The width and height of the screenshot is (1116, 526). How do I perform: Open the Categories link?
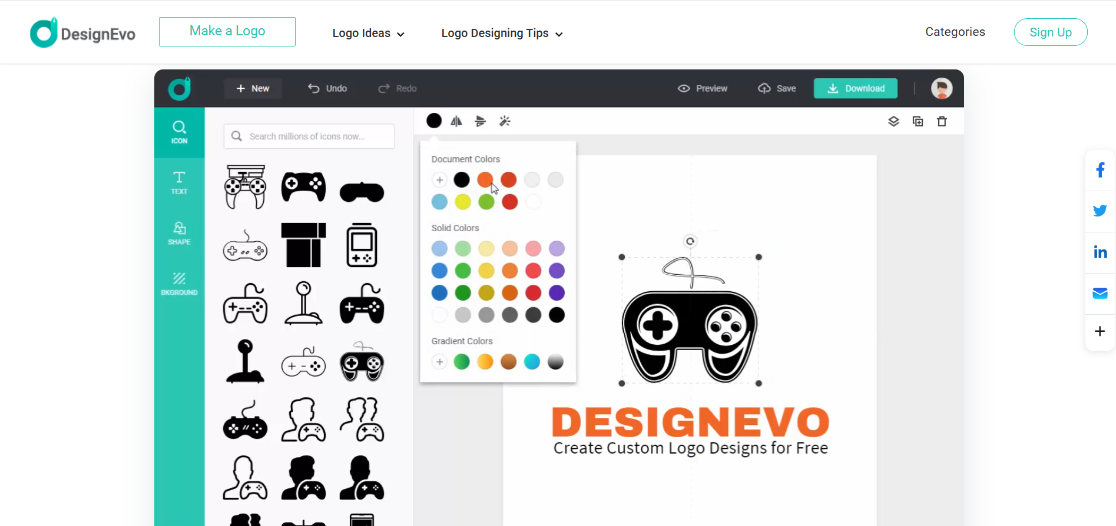coord(955,32)
